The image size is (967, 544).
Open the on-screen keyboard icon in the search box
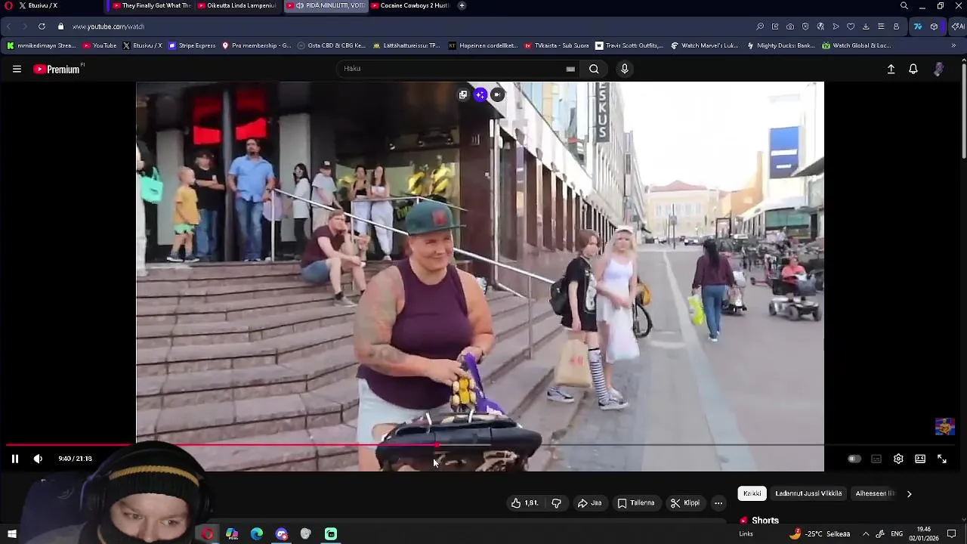(x=570, y=69)
